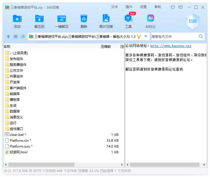
Task: Click the 一键解压 one-click extract icon
Action: point(62,19)
